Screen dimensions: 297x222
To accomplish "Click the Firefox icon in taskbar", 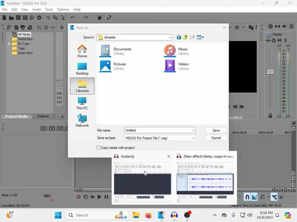I will 149,215.
